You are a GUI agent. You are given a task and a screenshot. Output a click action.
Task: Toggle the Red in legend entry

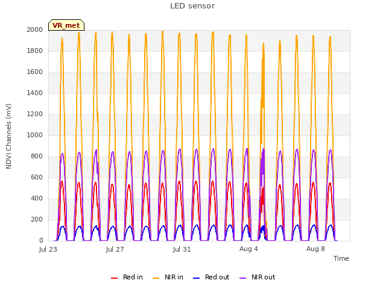coord(127,277)
